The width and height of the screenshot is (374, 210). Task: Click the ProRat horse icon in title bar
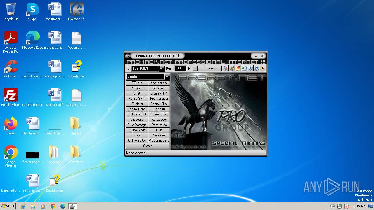coord(128,56)
